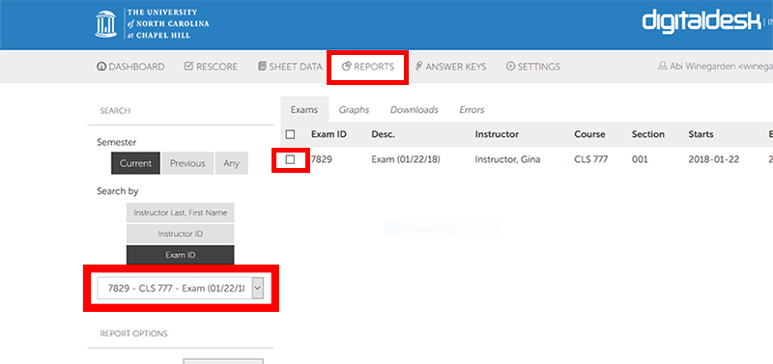Switch to the Exams tab
The width and height of the screenshot is (773, 364).
point(304,110)
